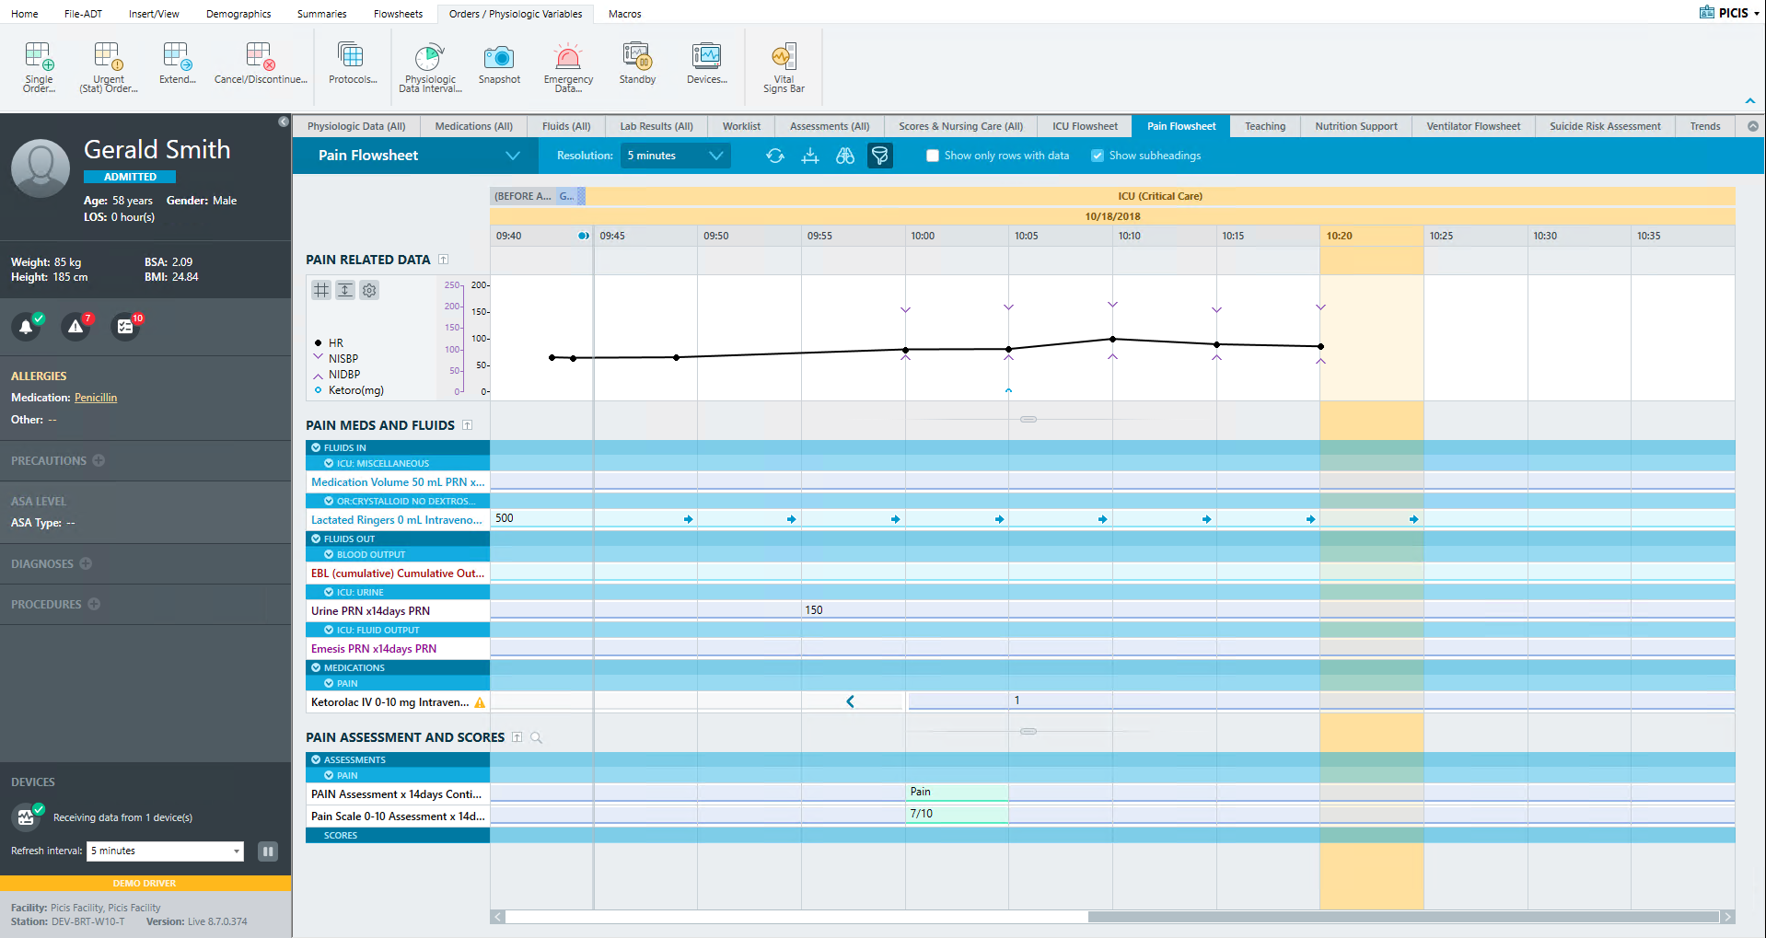Image resolution: width=1766 pixels, height=938 pixels.
Task: Open chart settings gear icon
Action: point(369,291)
